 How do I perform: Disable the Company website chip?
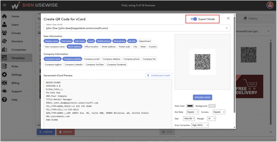coord(72,59)
